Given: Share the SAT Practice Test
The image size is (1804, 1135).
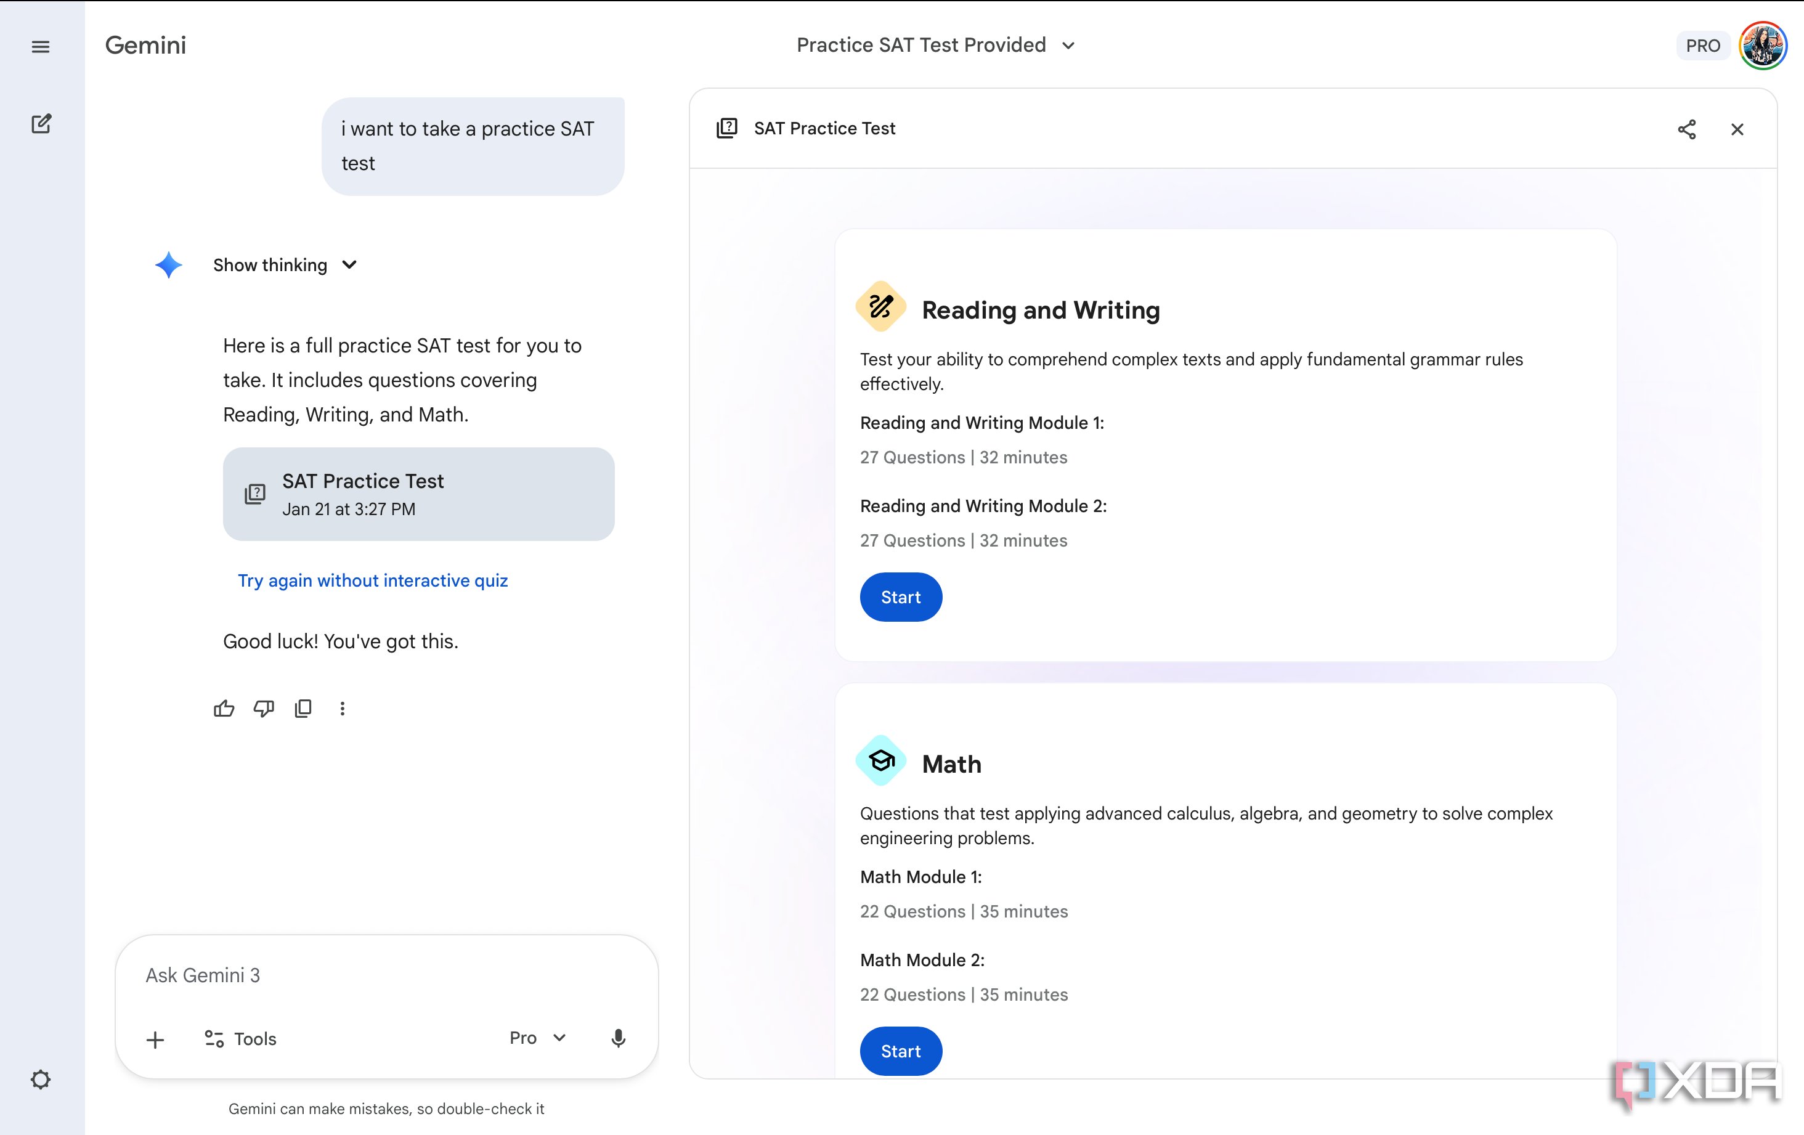Looking at the screenshot, I should 1686,129.
